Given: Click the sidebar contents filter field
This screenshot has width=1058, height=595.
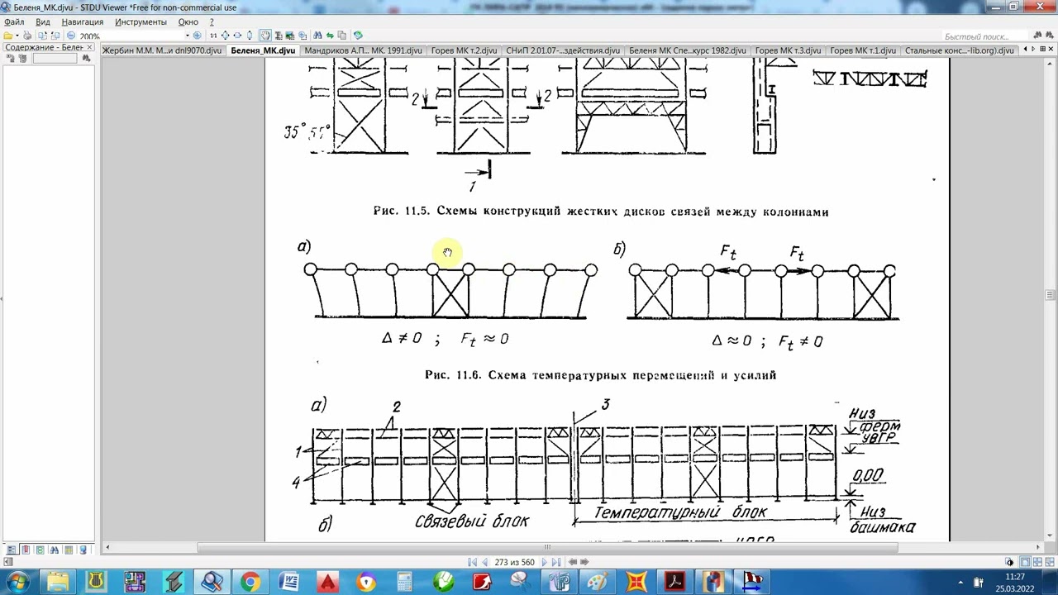Looking at the screenshot, I should point(55,59).
